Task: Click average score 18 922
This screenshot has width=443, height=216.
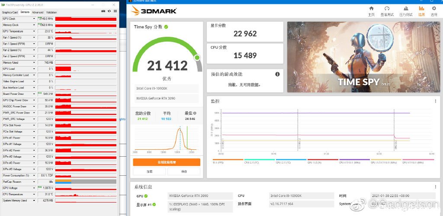Action: pos(166,119)
